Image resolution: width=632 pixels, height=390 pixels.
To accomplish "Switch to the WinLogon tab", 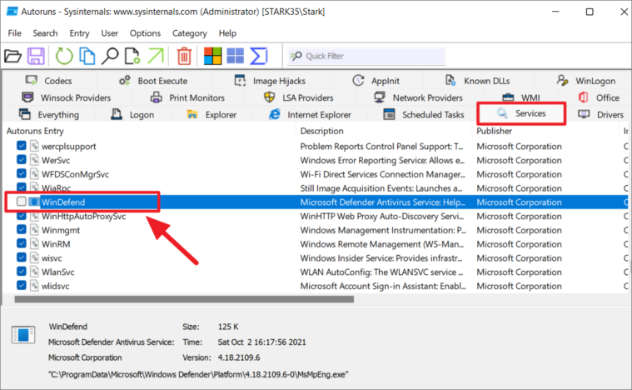I will point(586,81).
